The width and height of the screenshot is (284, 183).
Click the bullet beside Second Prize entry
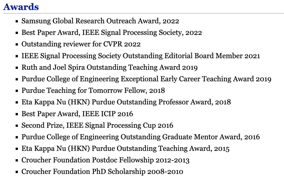(17, 125)
